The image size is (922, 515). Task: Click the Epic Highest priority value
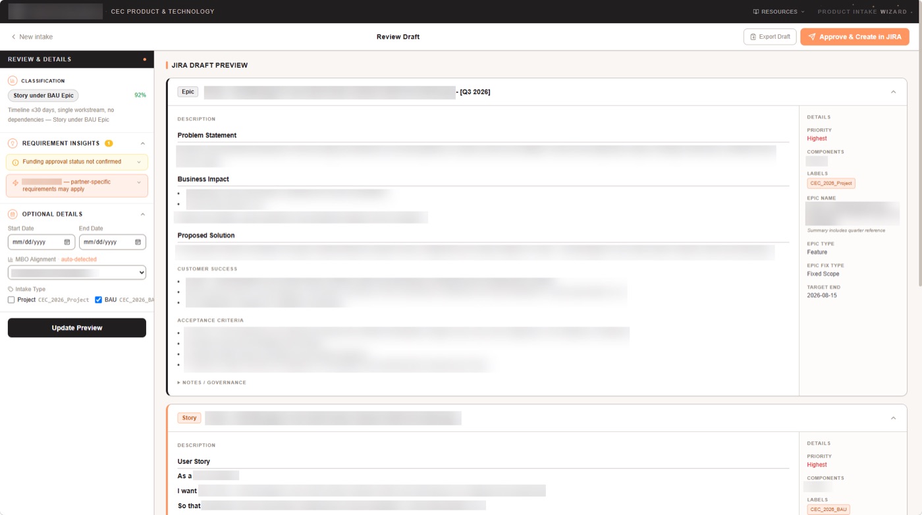817,138
